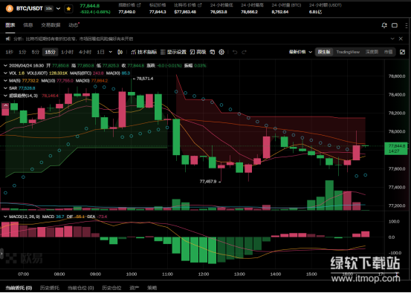Viewport: 411px width, 293px height.
Task: Click the 78,571.4 high price marker
Action: click(143, 78)
